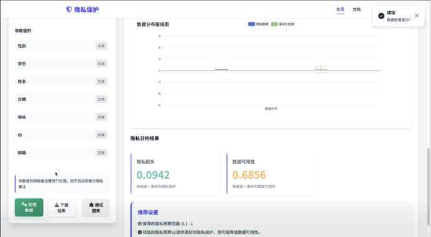Click the 处理数据 green button
The image size is (431, 237).
[29, 207]
